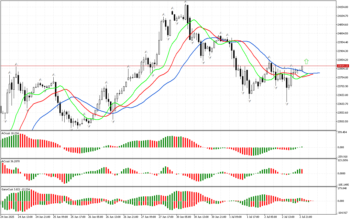Image resolution: width=352 pixels, height=220 pixels.
Task: Select the ACcust indicator label
Action: (10, 161)
